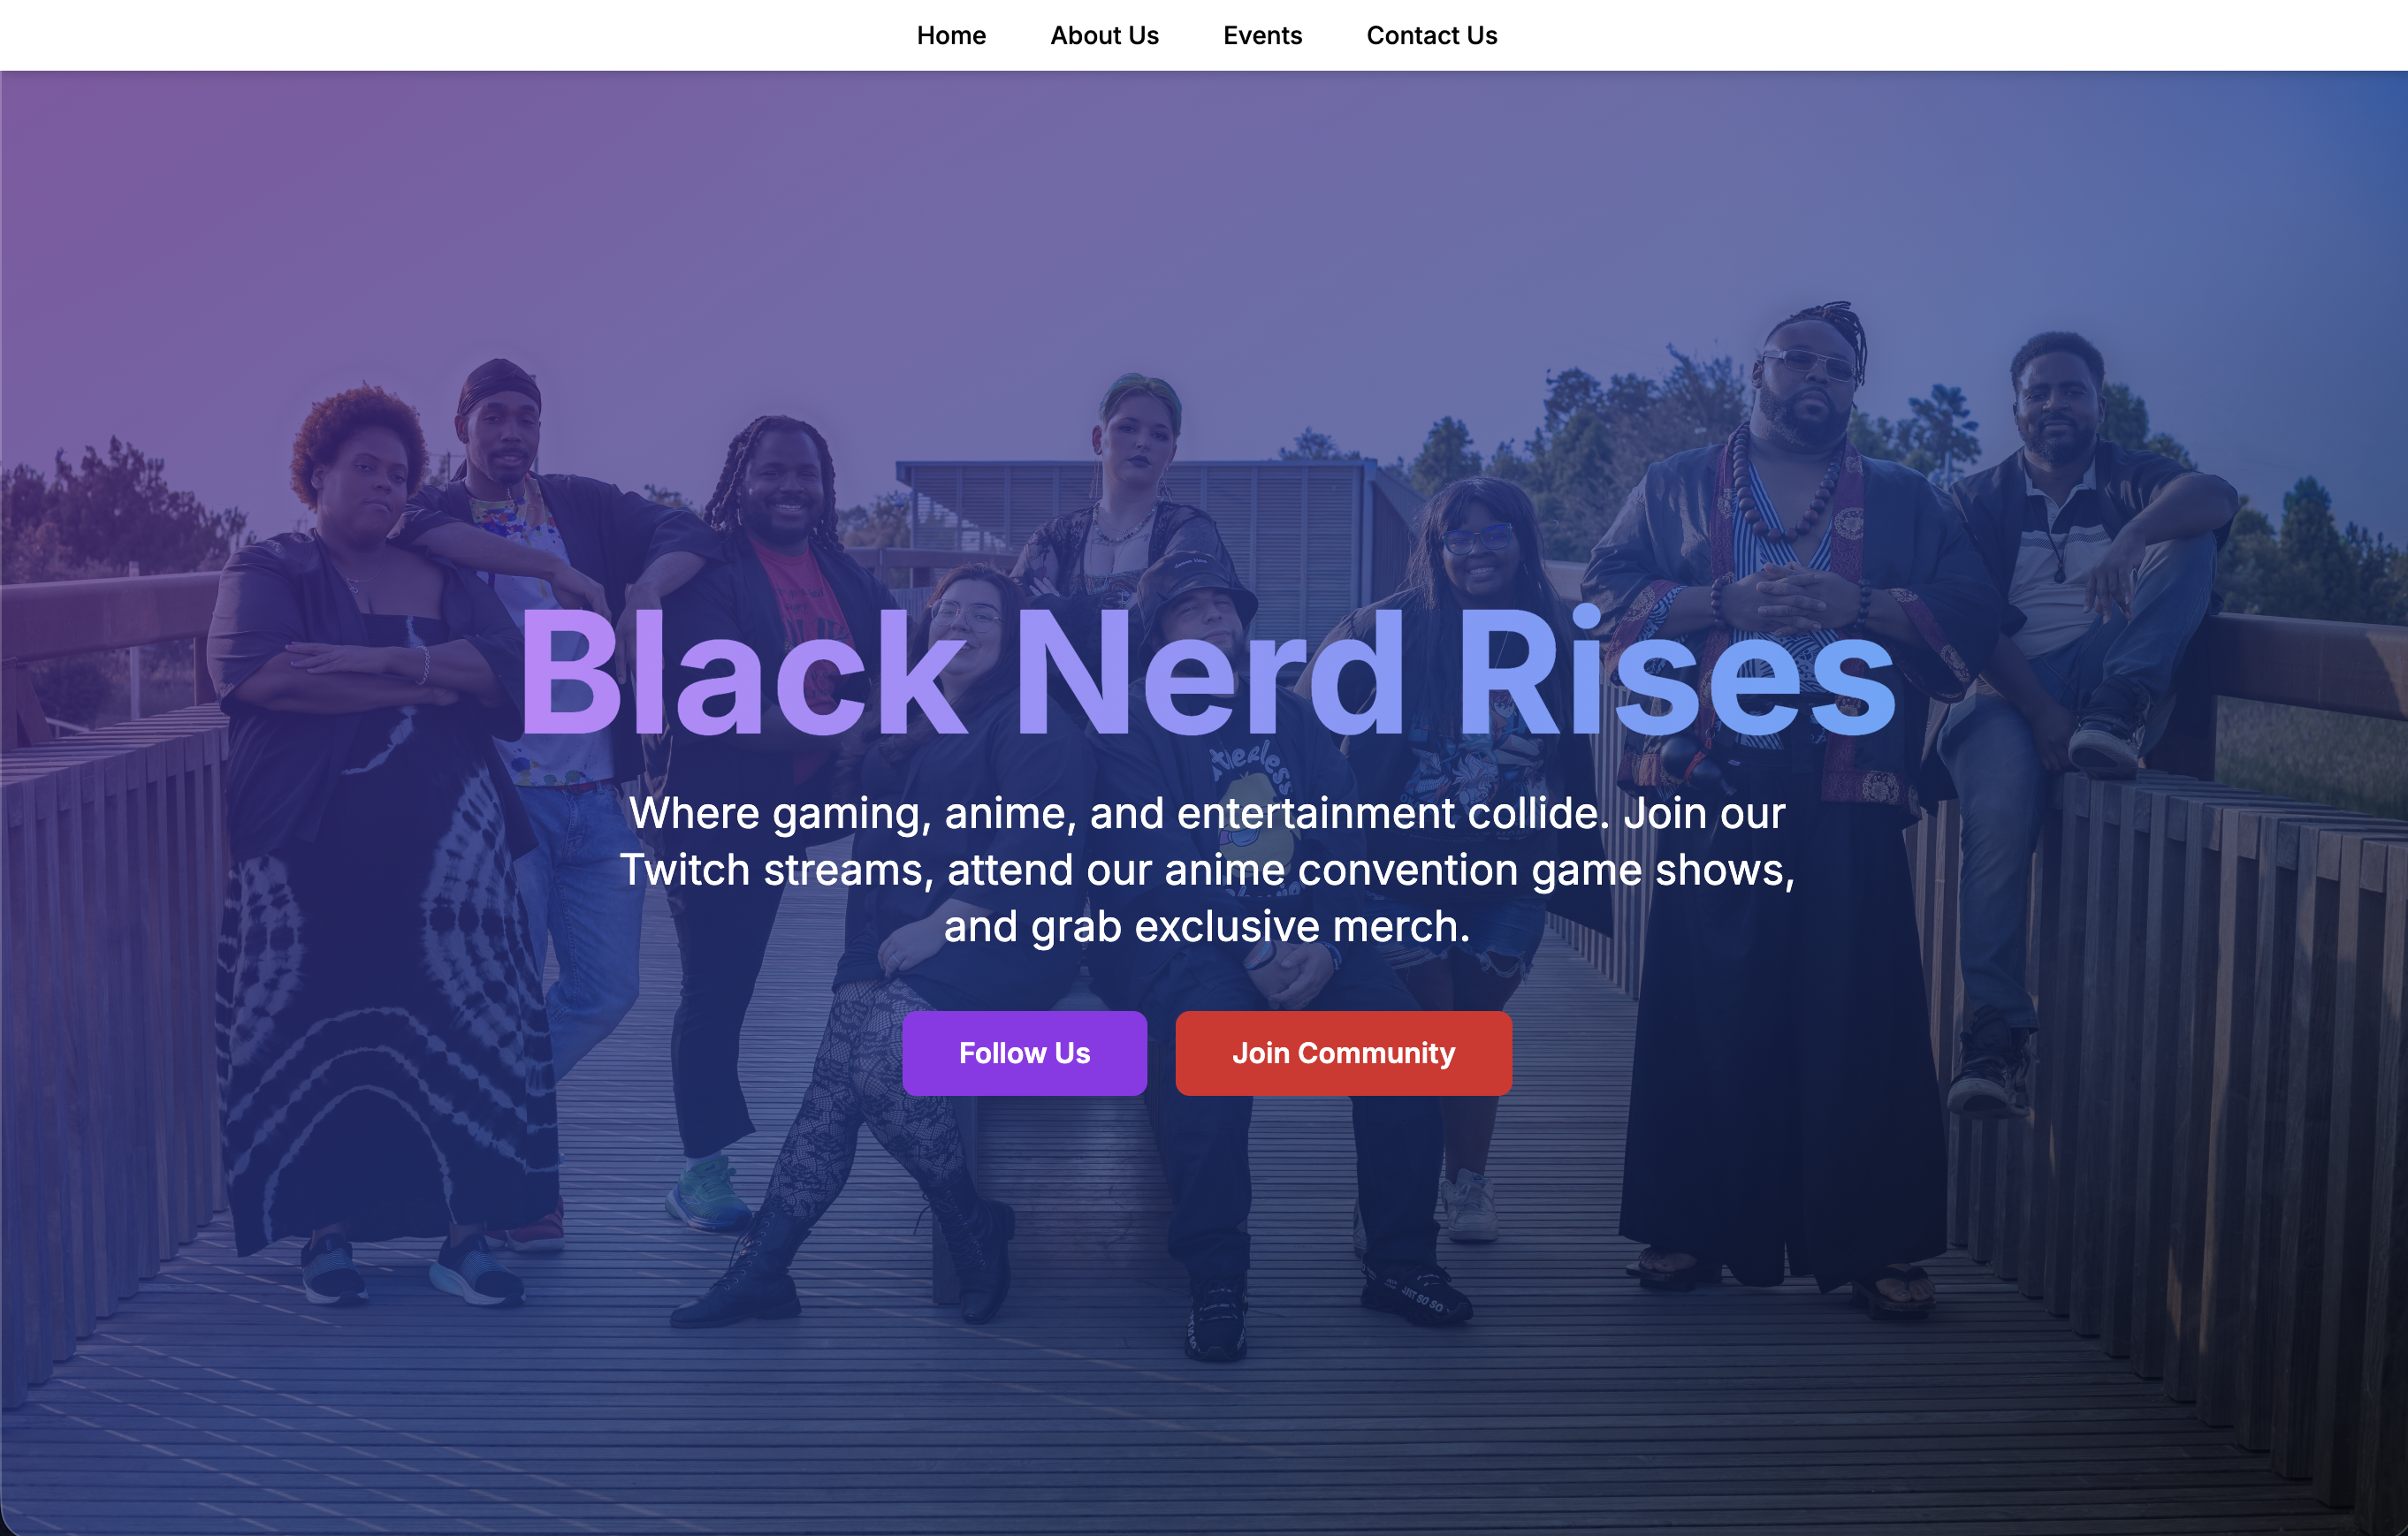This screenshot has height=1536, width=2408.
Task: Click the word Black in the heading
Action: [x=742, y=672]
